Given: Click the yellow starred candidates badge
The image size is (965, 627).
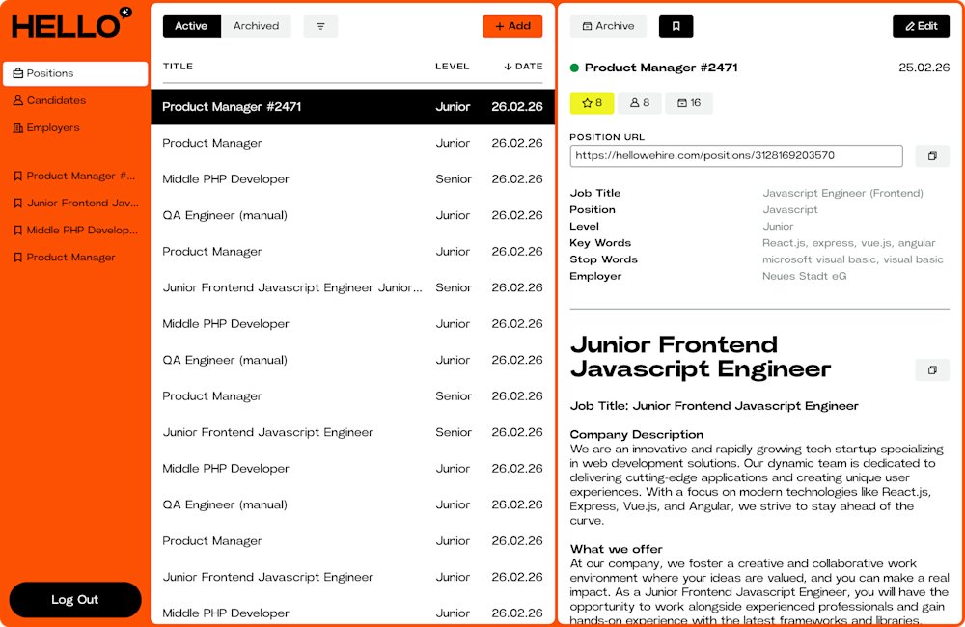Looking at the screenshot, I should [592, 102].
